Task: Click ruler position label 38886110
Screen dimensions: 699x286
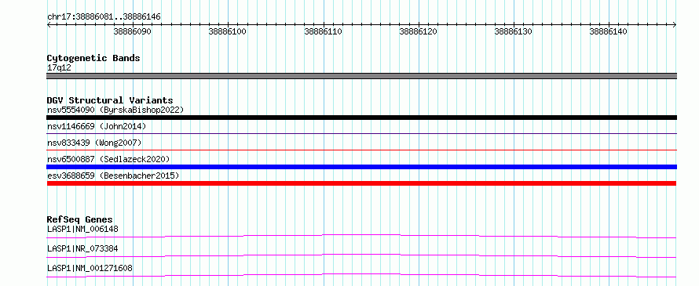Action: [x=324, y=31]
